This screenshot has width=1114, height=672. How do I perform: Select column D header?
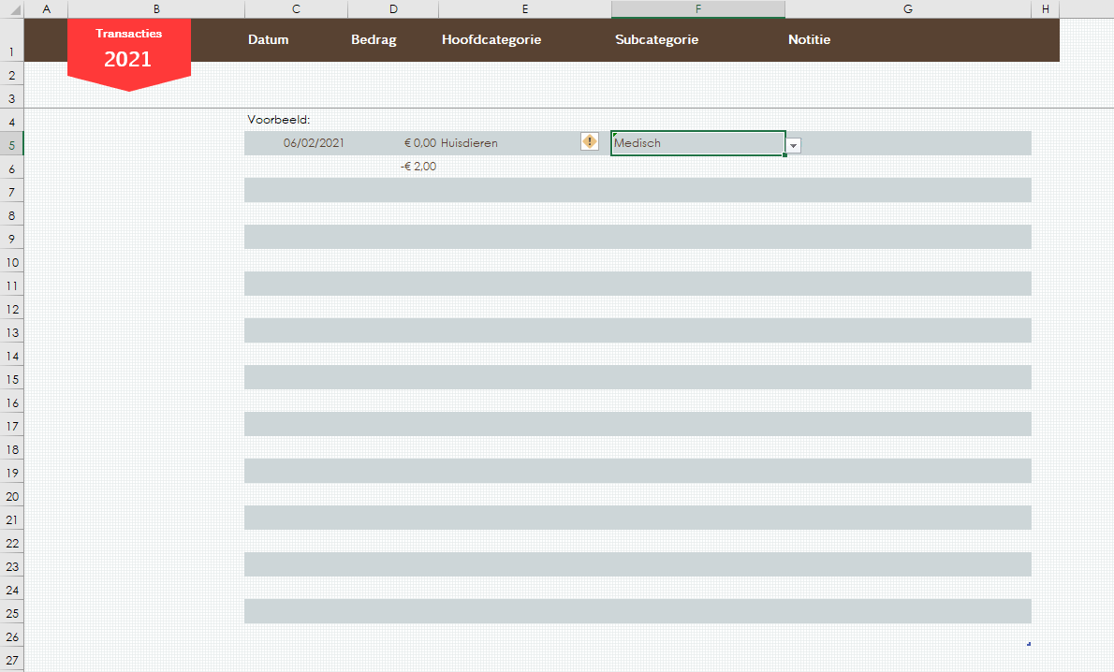pyautogui.click(x=393, y=9)
